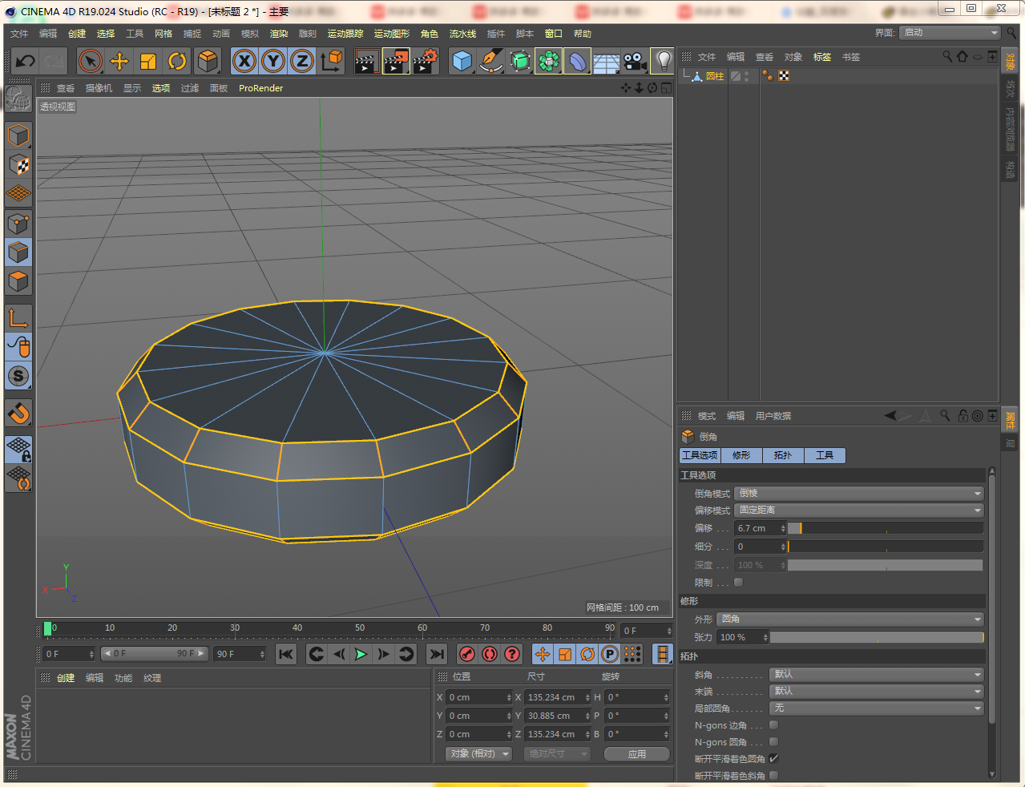Select the Rotate tool in top toolbar
Viewport: 1025px width, 787px height.
pos(177,61)
